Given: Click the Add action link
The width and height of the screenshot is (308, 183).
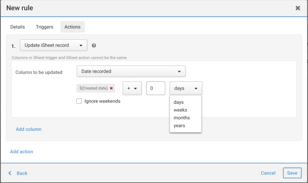Looking at the screenshot, I should click(22, 152).
